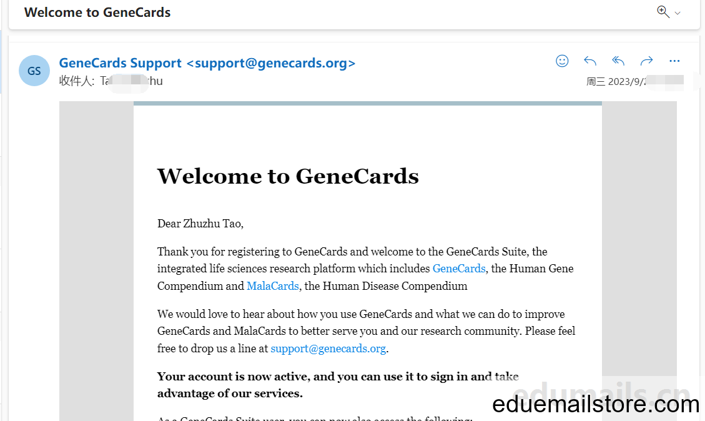Open the GeneCards hyperlink in body

pyautogui.click(x=458, y=269)
